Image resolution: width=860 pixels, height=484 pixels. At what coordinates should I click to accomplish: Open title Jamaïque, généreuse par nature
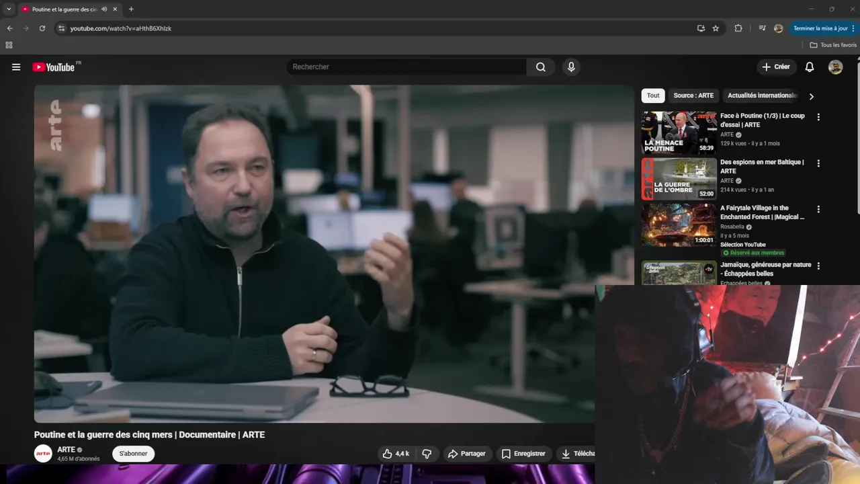click(x=765, y=269)
